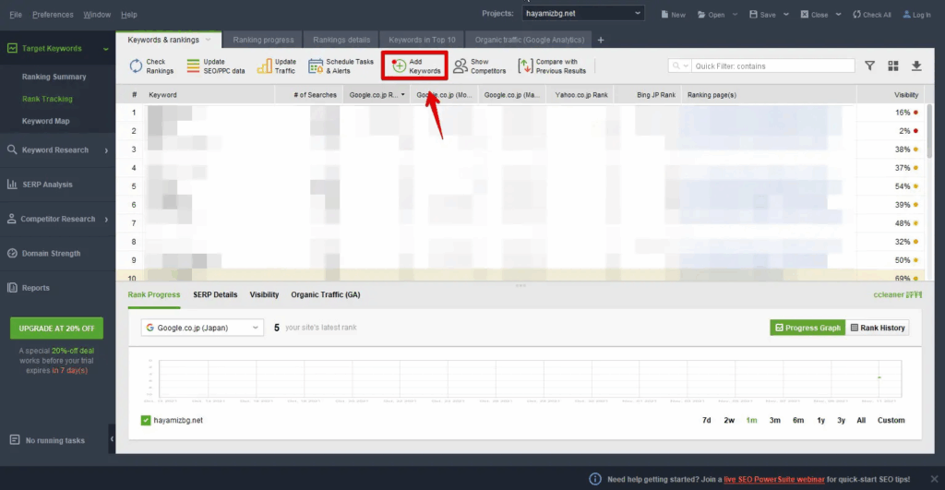
Task: Click the Upgrade at 20% off button
Action: (x=56, y=329)
